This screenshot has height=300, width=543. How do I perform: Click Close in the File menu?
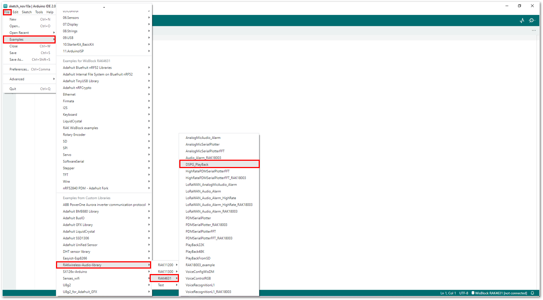30,46
